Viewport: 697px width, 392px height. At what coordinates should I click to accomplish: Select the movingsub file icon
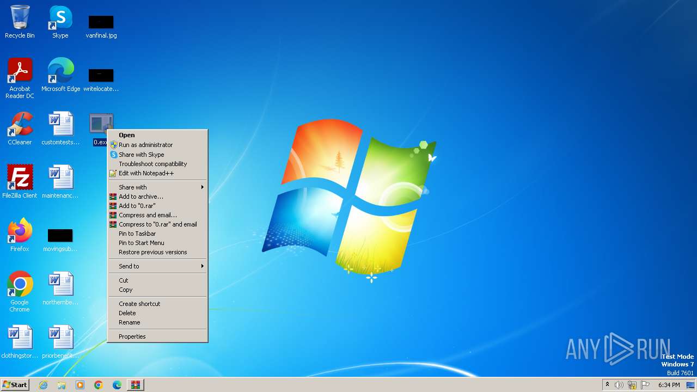point(60,240)
